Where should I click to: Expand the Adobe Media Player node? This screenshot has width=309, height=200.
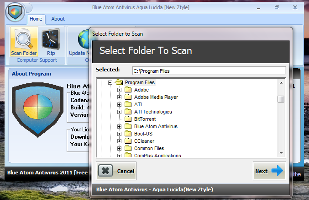click(x=119, y=97)
